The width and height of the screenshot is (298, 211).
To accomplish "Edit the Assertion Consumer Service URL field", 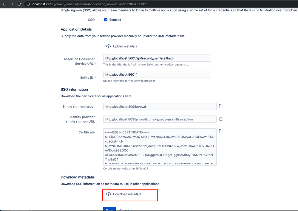I will 157,58.
